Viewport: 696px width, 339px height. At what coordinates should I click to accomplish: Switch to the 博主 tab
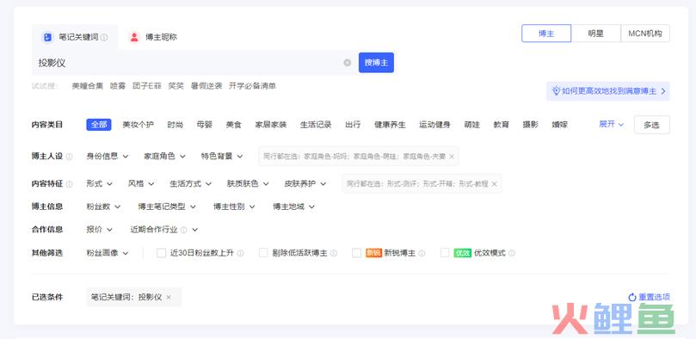coord(546,34)
